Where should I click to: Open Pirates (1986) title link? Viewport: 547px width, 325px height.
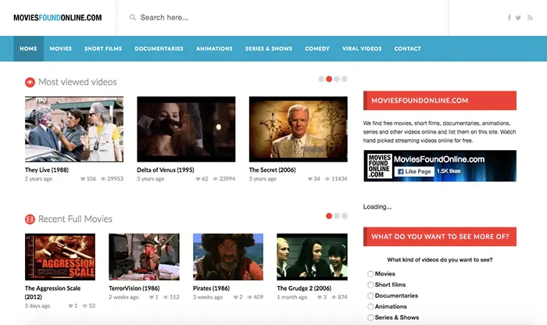click(x=212, y=288)
